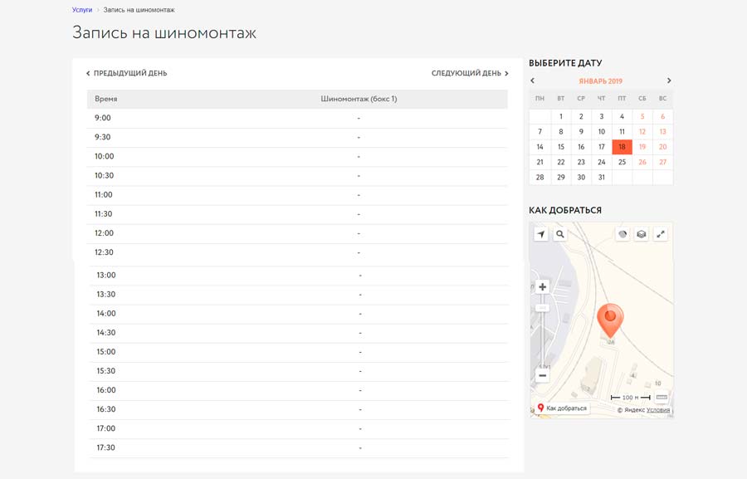Zoom out with the minus button on map
Screen dimensions: 747x479
click(x=541, y=375)
